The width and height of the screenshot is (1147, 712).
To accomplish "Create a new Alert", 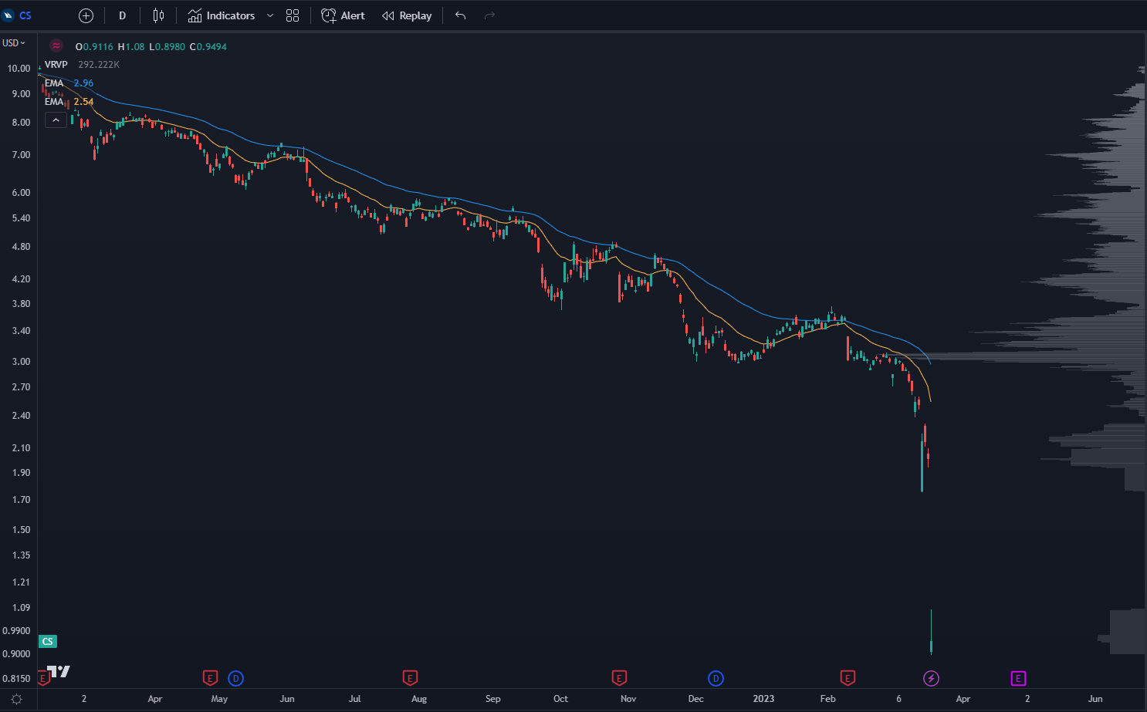I will tap(343, 15).
